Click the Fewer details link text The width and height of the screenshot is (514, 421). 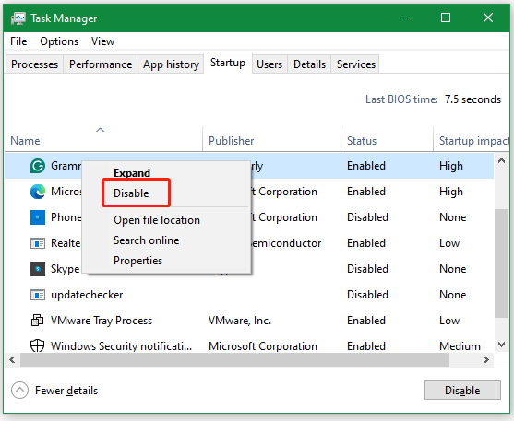tap(66, 391)
